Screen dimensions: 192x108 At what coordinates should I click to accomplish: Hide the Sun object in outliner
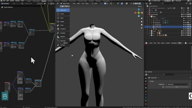(x=186, y=29)
